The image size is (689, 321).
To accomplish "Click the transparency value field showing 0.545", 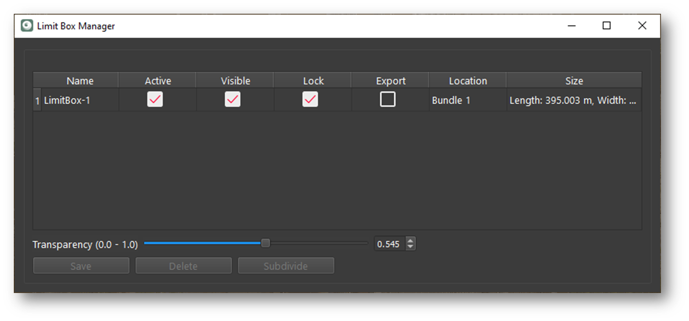I will pos(389,244).
